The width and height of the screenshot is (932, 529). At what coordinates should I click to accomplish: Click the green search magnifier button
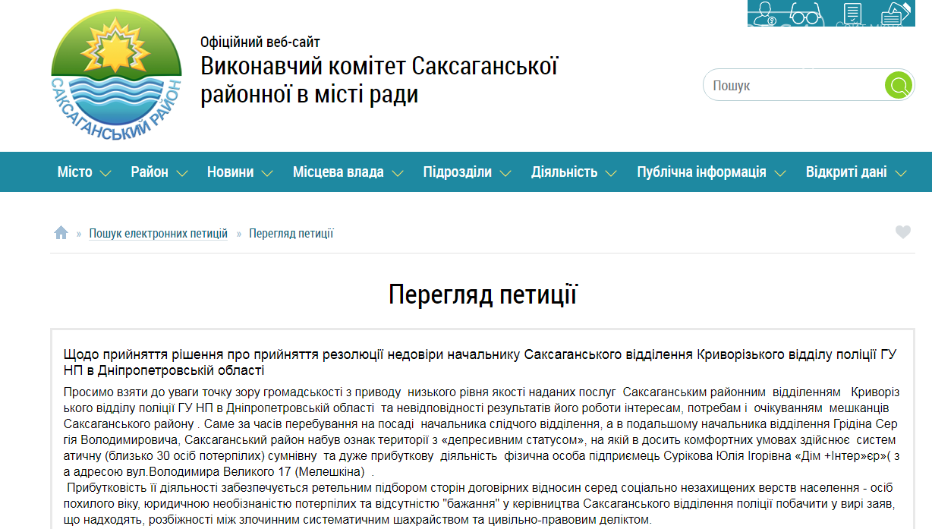pos(899,85)
